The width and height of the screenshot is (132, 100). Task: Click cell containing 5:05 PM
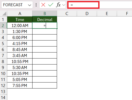[20, 79]
